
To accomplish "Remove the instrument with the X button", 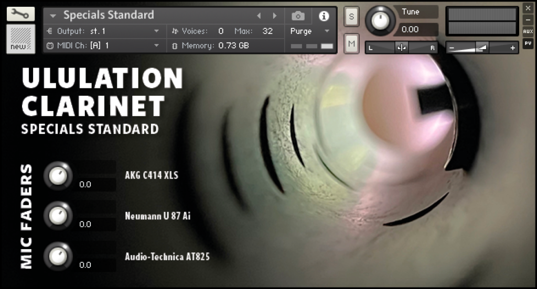I will click(x=528, y=8).
